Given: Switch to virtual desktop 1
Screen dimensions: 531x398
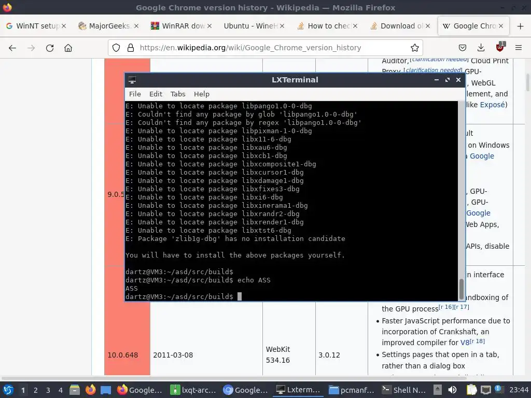Looking at the screenshot, I should tap(23, 390).
